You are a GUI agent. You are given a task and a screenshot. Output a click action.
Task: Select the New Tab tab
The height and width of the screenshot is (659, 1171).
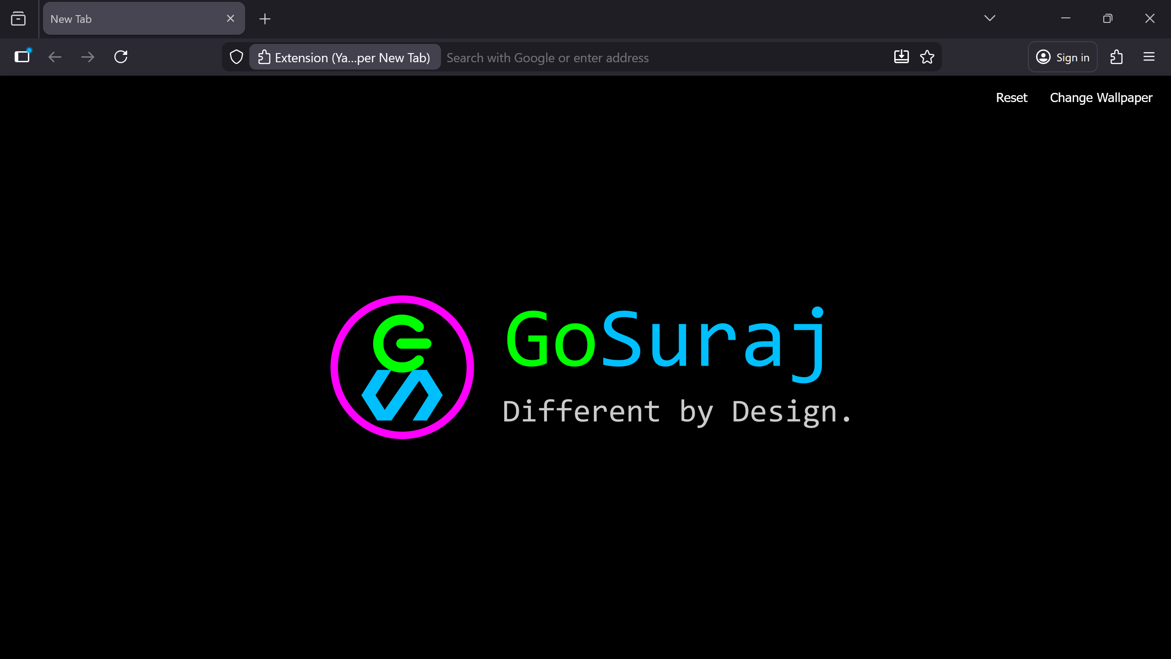coord(128,19)
